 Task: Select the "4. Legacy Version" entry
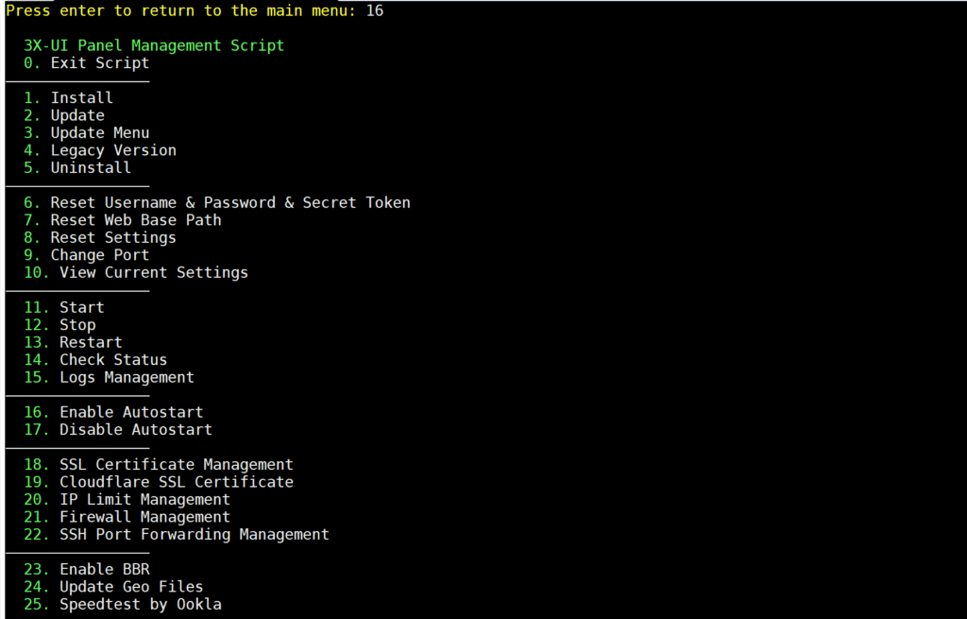pos(100,150)
